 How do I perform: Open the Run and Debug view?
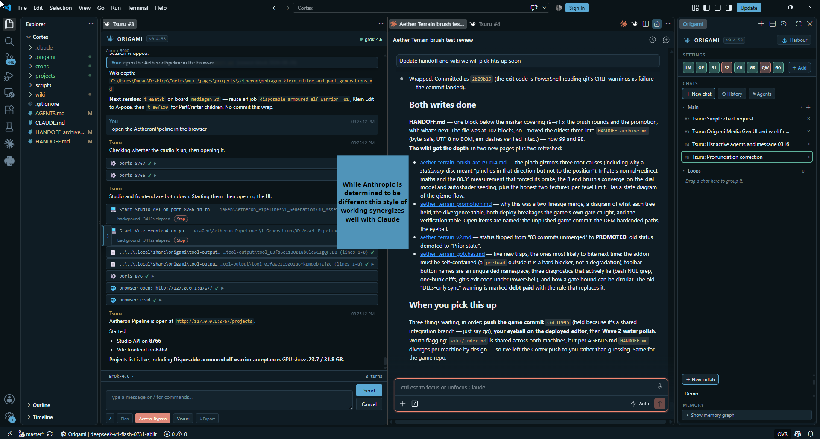(9, 76)
